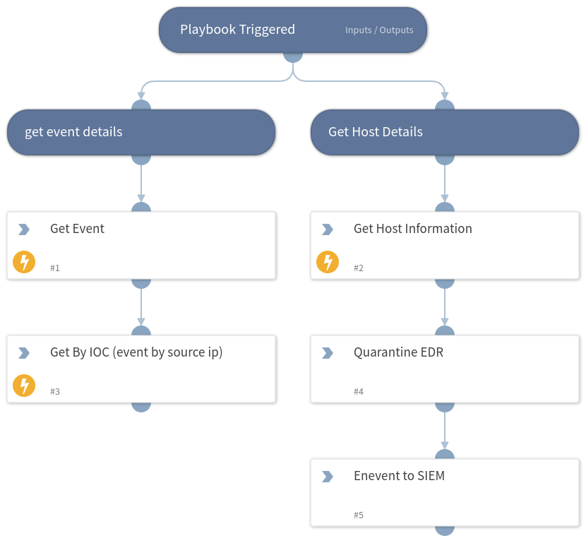The image size is (586, 543).
Task: Click the lightning bolt on Get Host Information
Action: [328, 262]
